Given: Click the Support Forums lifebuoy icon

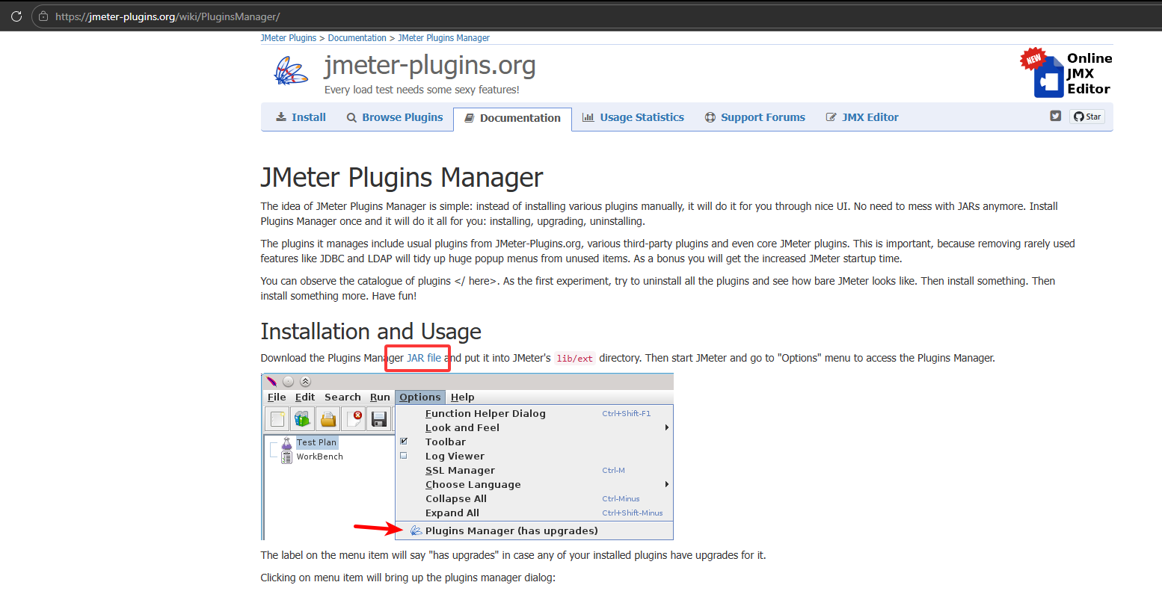Looking at the screenshot, I should click(710, 117).
